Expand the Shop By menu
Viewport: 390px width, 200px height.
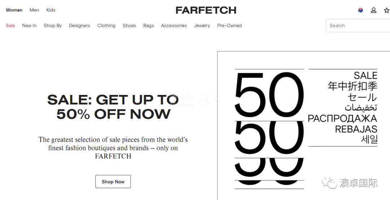(53, 26)
